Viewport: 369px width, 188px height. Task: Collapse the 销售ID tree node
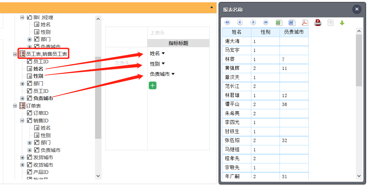pyautogui.click(x=22, y=121)
